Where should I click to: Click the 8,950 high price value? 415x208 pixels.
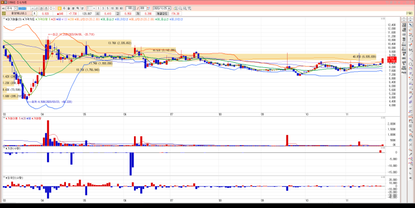click(127, 13)
